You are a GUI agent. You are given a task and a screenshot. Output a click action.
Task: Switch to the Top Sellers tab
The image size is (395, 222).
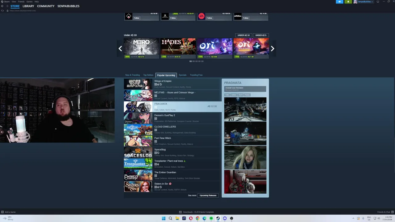coord(148,75)
